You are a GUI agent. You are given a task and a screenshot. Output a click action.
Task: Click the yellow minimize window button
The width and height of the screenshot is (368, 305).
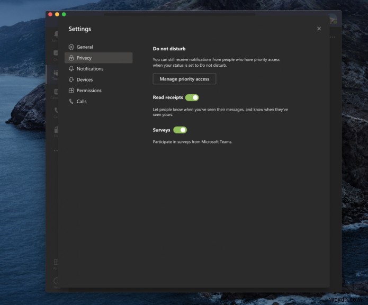[57, 14]
